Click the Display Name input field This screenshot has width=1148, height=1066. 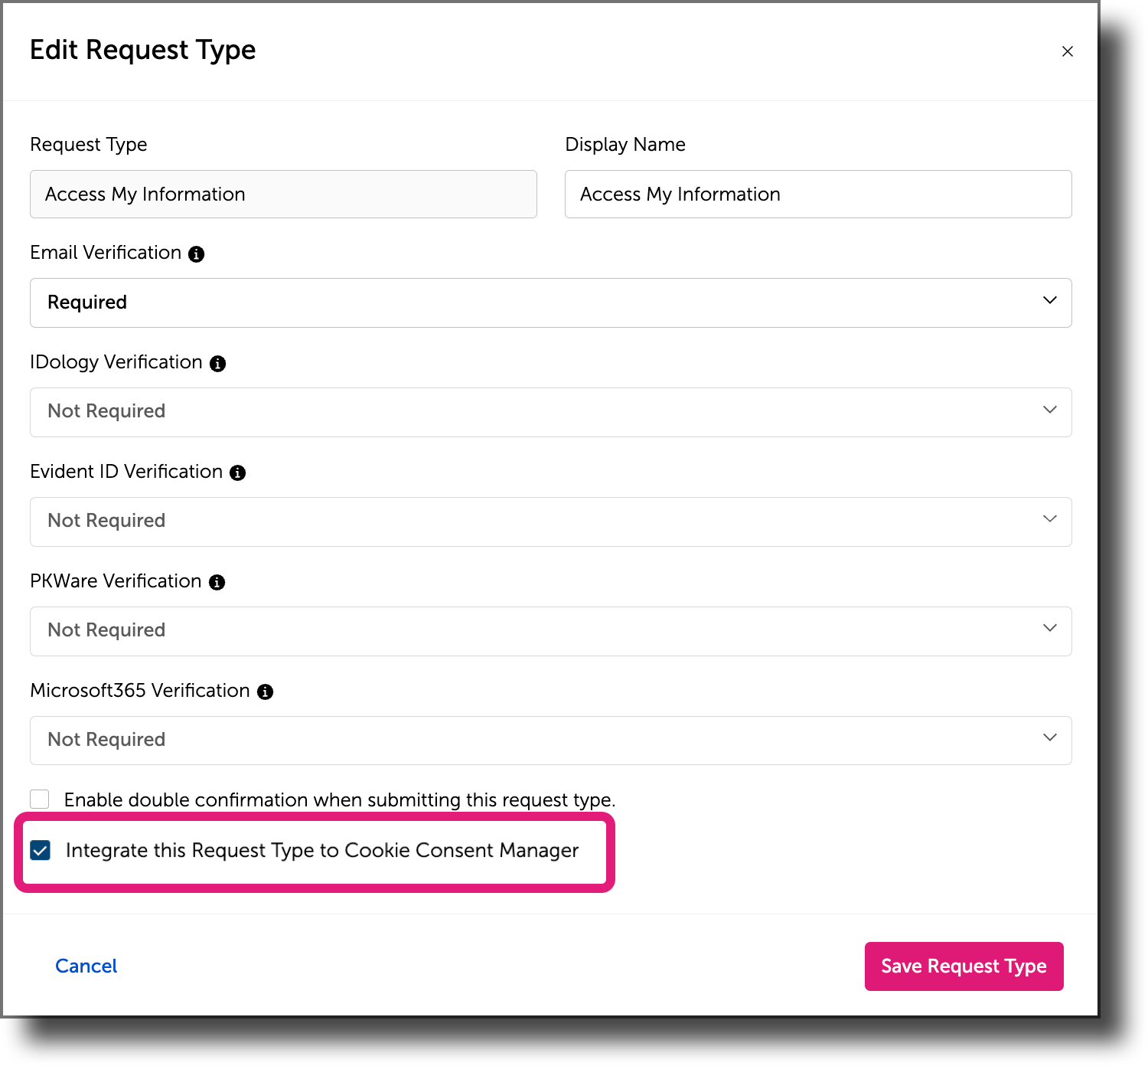818,194
